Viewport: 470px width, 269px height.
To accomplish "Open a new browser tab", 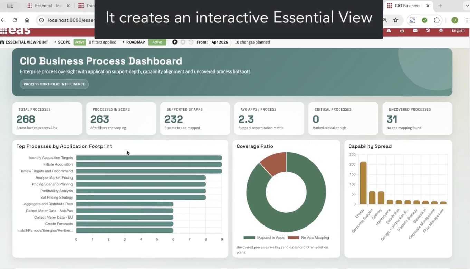I will [440, 6].
